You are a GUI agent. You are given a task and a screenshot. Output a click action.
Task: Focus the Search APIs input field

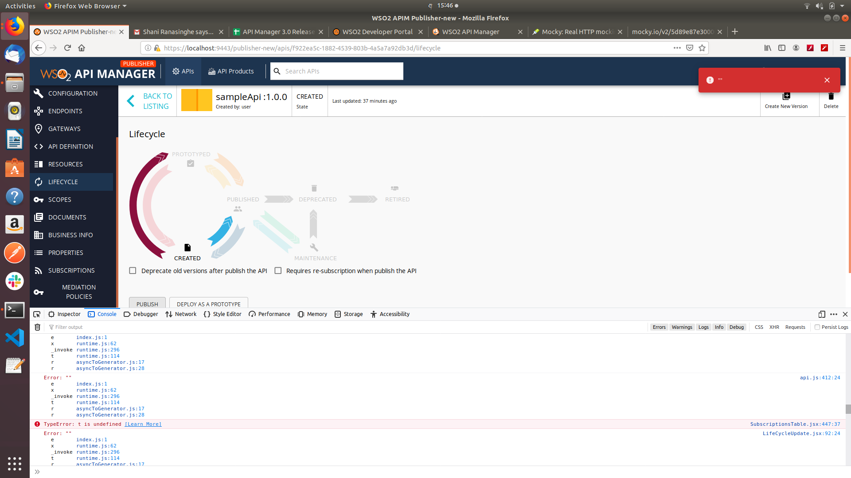tap(337, 71)
